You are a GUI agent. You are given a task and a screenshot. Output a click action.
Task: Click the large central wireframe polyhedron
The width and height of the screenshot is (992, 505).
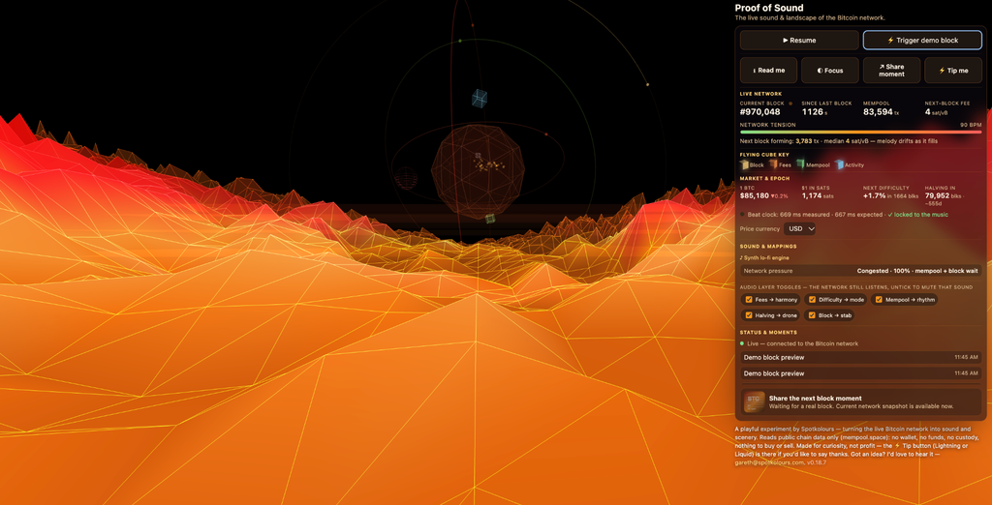click(x=478, y=171)
